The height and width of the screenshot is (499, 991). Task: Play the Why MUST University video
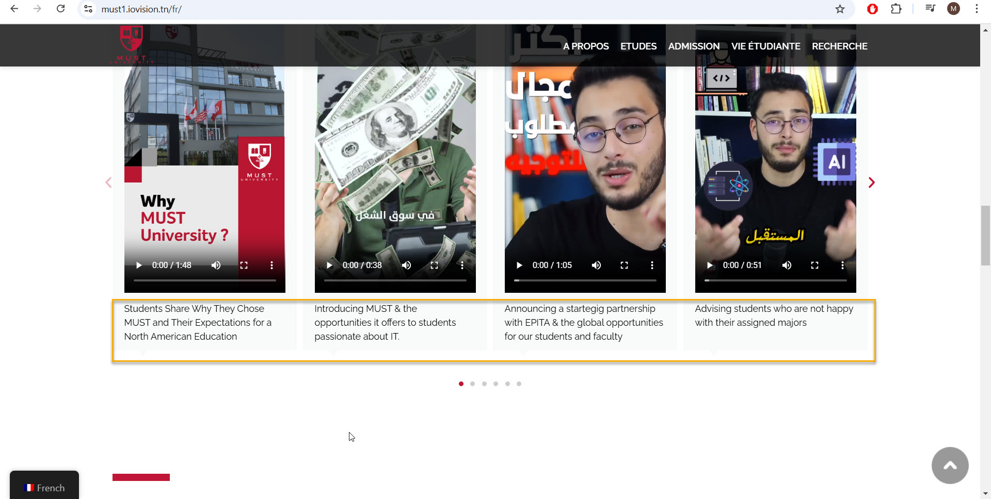138,265
